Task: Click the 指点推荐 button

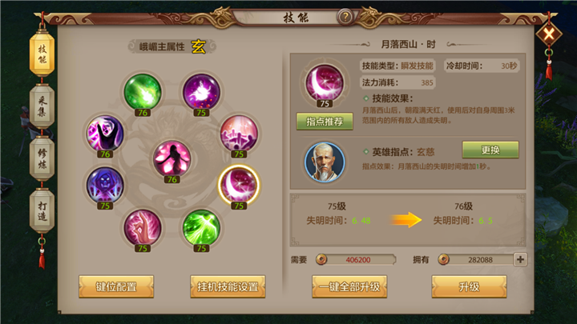Action: click(x=325, y=122)
